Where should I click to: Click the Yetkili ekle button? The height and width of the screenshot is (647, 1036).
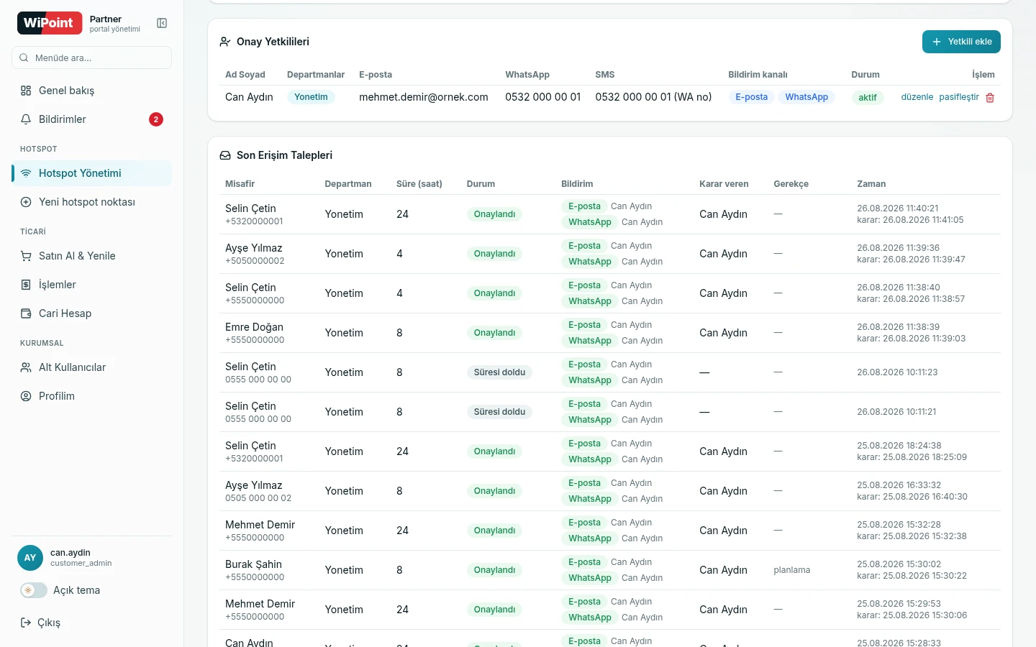tap(961, 42)
